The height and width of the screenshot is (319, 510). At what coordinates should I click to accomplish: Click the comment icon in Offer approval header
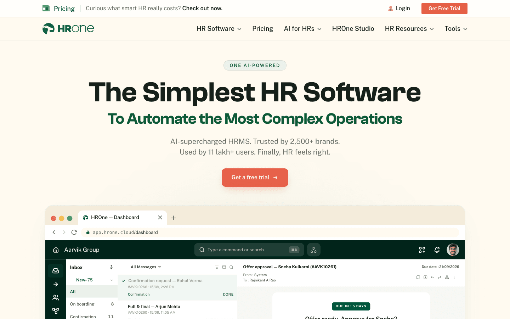(x=418, y=277)
